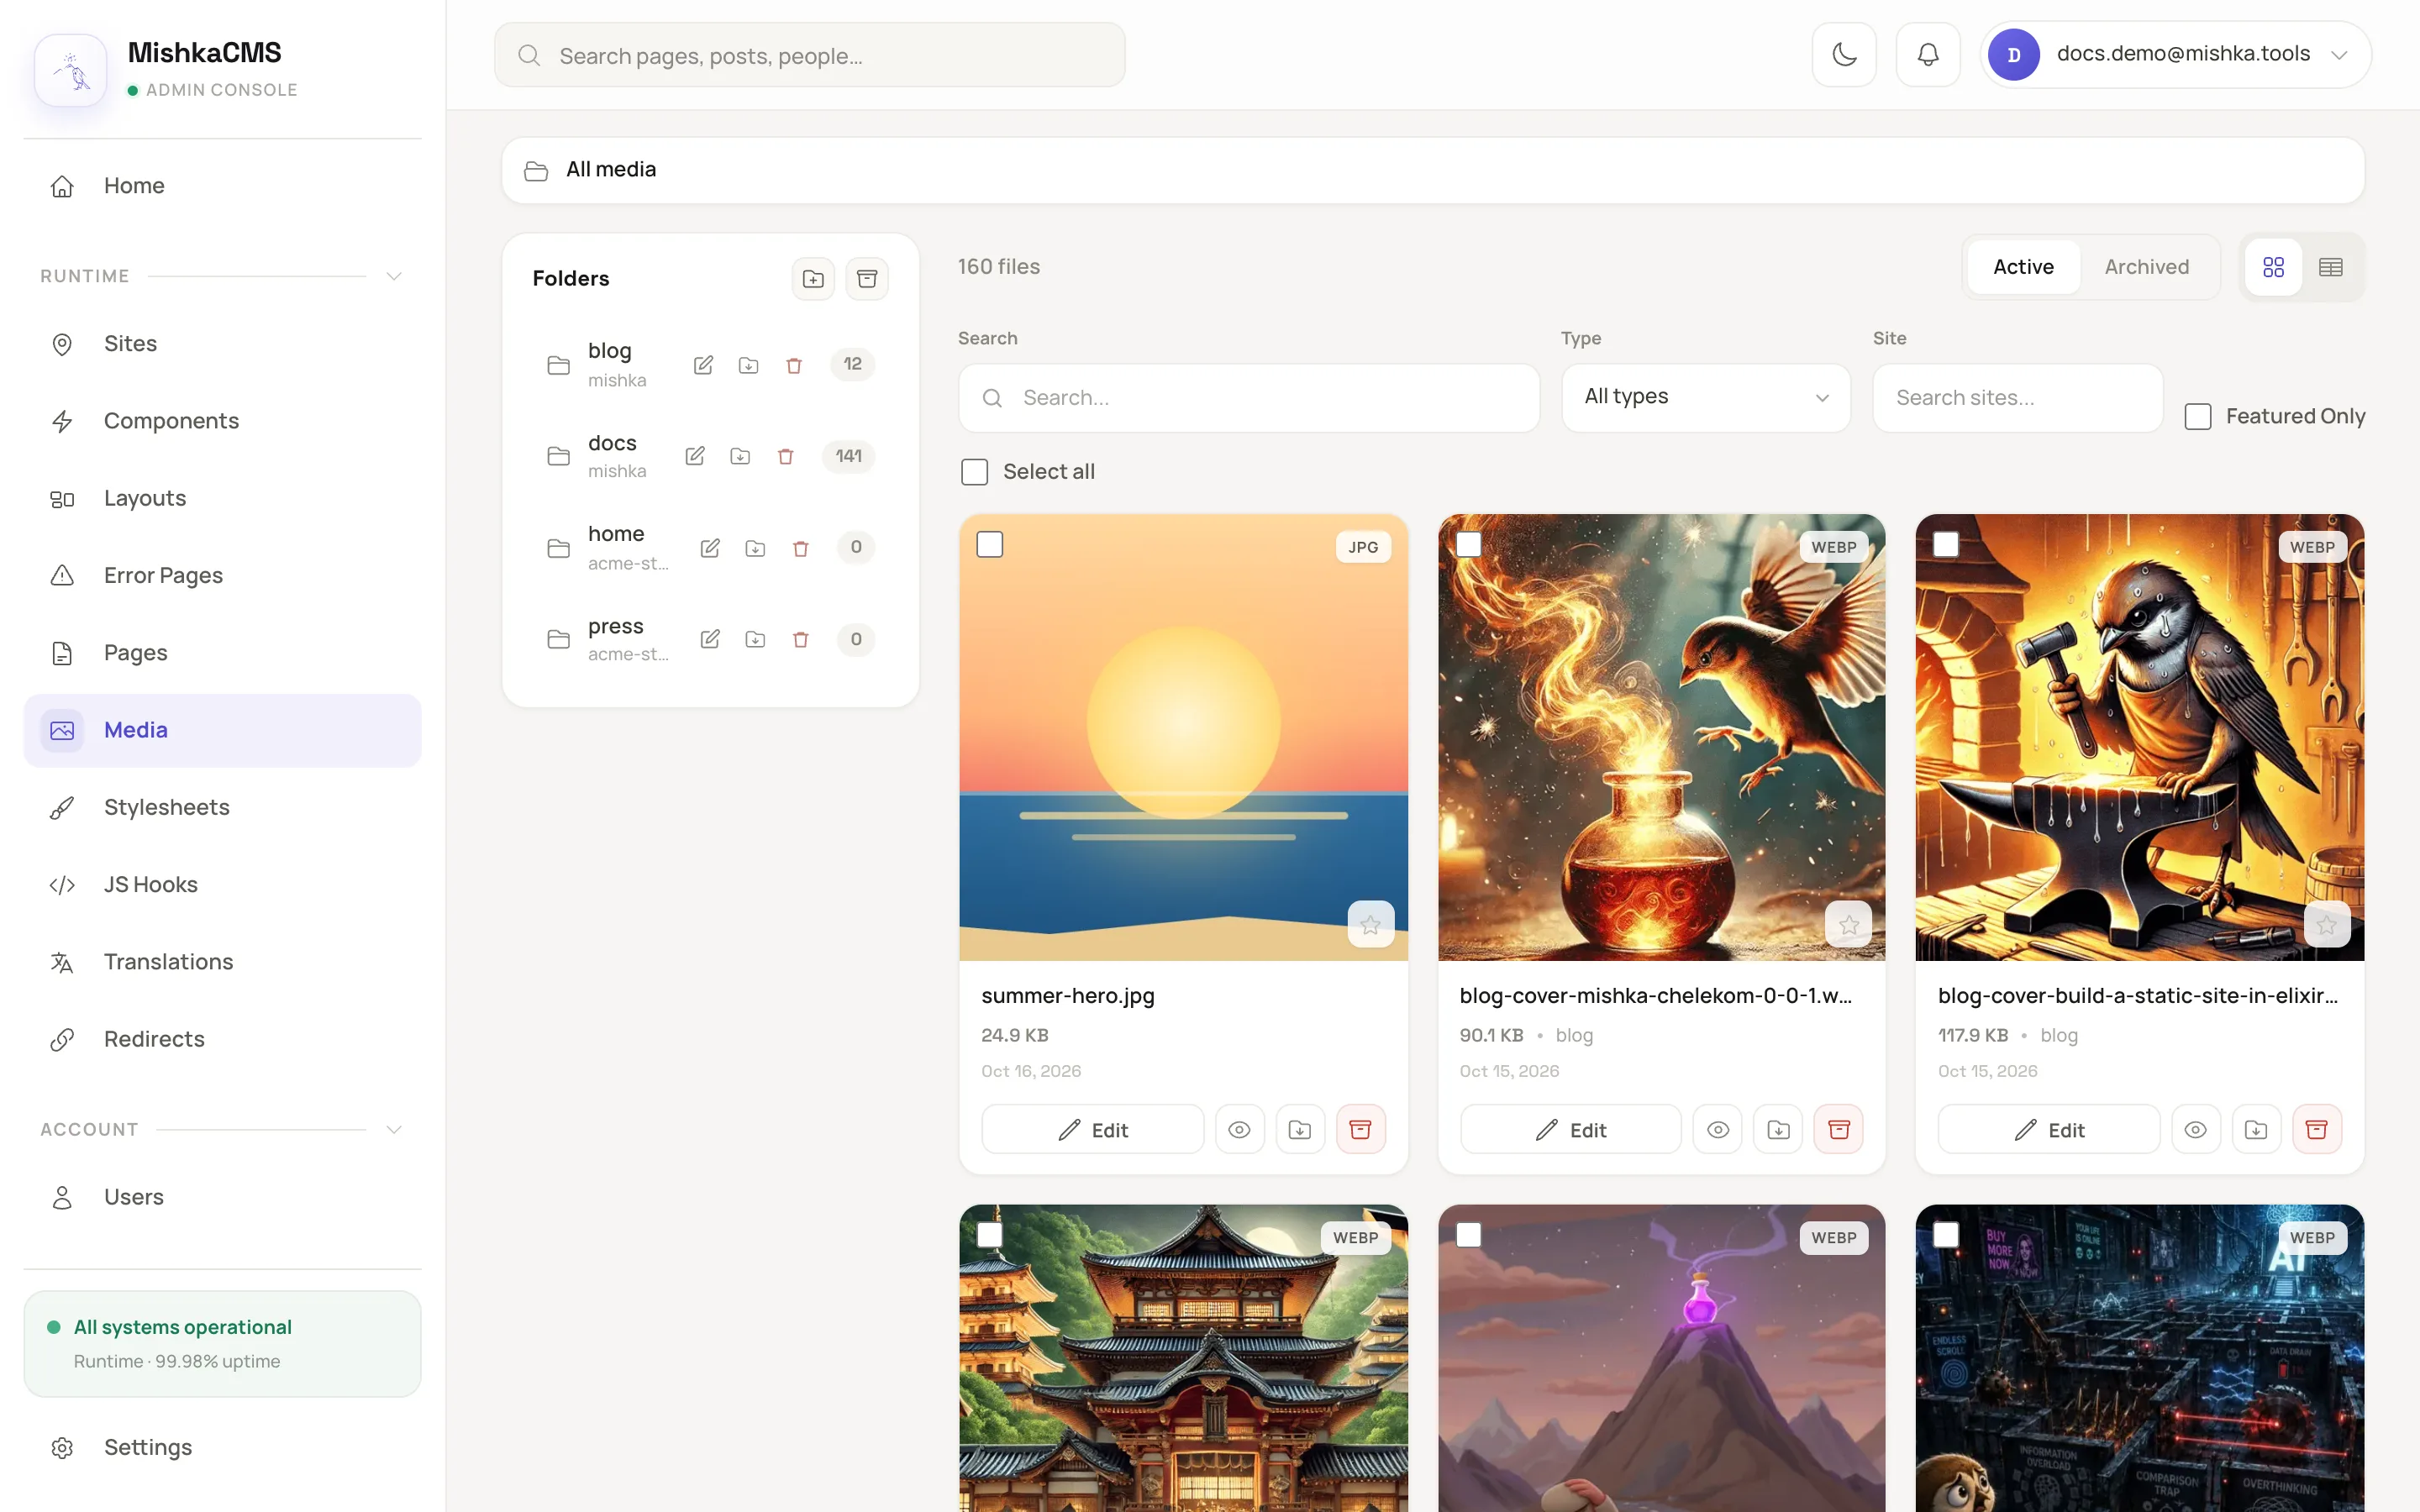Image resolution: width=2420 pixels, height=1512 pixels.
Task: Tick checkbox on blog-cover-build-a-static-site card
Action: (x=1946, y=545)
